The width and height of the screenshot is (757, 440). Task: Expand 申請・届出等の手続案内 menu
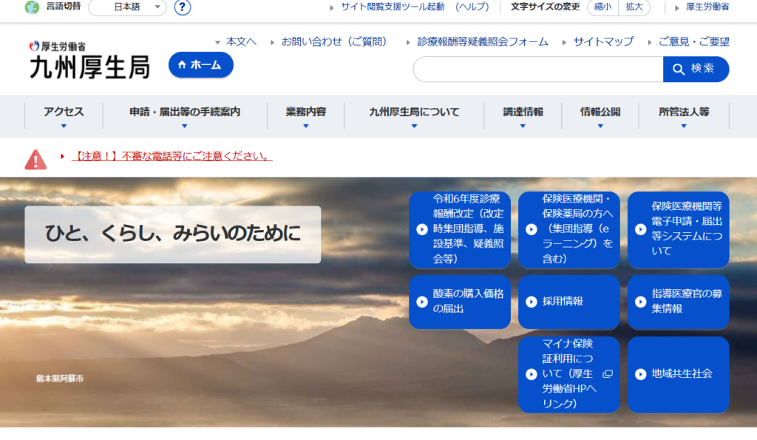tap(184, 116)
